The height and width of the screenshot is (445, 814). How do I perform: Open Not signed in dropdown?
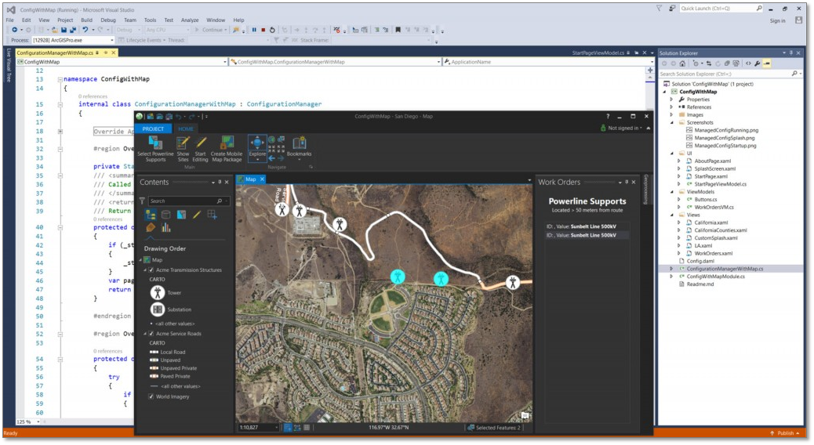tap(624, 128)
